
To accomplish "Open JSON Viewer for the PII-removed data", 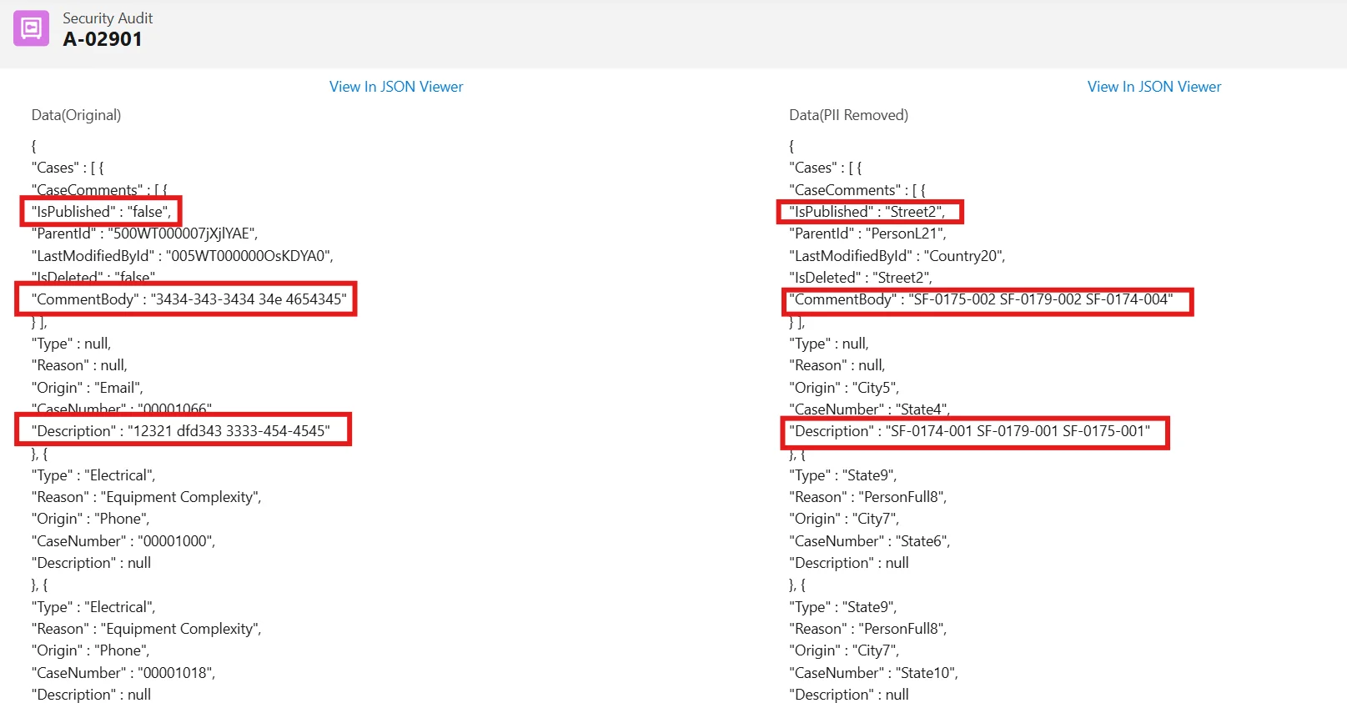I will pyautogui.click(x=1153, y=87).
